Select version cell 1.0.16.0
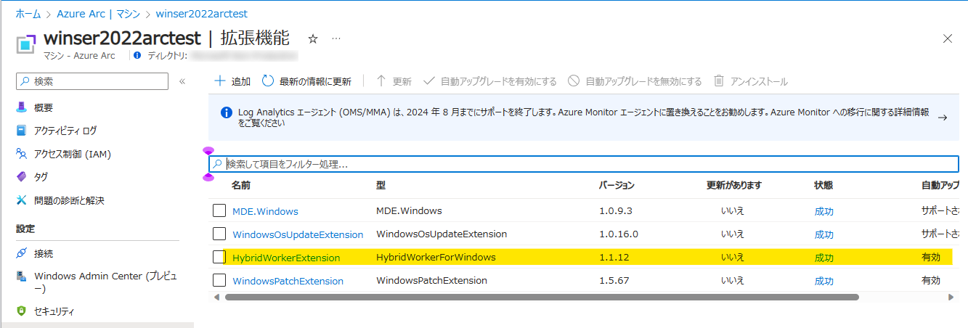Screen dimensions: 968x328 tap(619, 234)
